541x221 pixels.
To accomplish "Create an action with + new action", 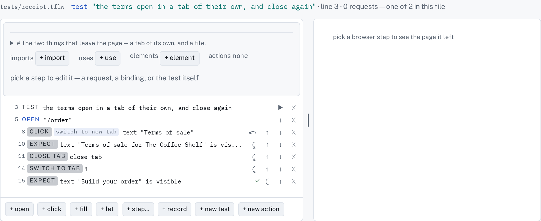I will [261, 209].
